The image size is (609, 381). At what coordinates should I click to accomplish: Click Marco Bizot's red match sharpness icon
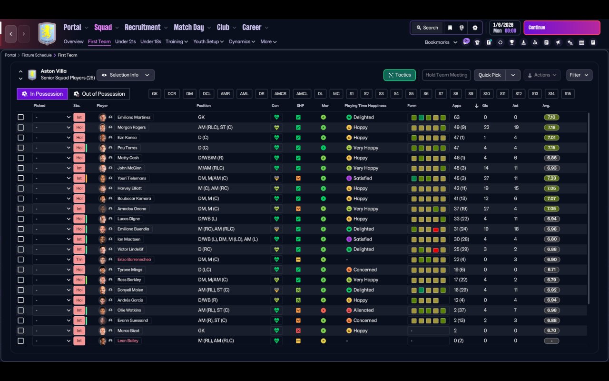tap(298, 331)
